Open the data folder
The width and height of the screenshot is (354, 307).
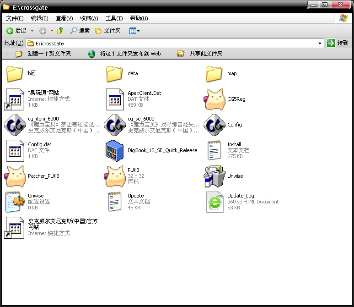click(x=114, y=74)
